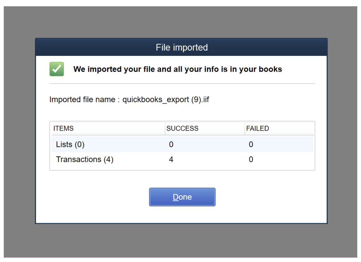Click the "is in your books" text
Screen dimensions: 361x262
point(251,69)
